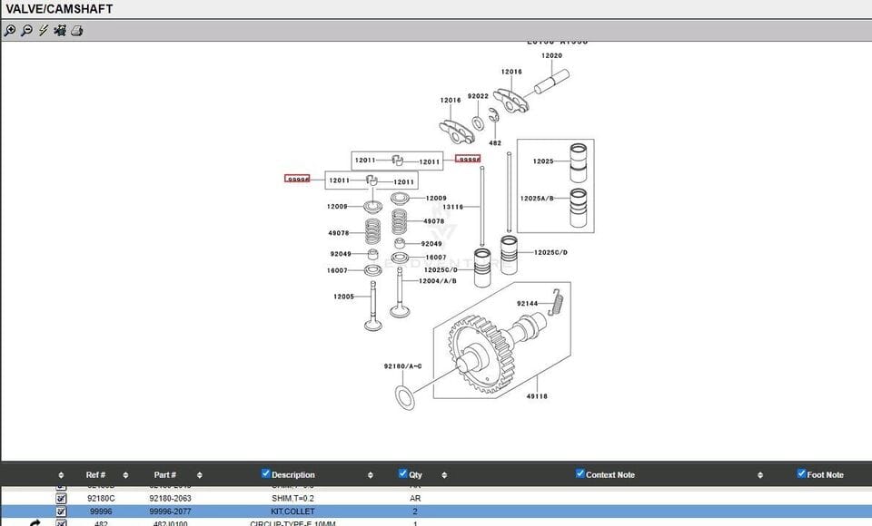Image resolution: width=872 pixels, height=526 pixels.
Task: Toggle the Context Note column checkbox
Action: click(580, 473)
